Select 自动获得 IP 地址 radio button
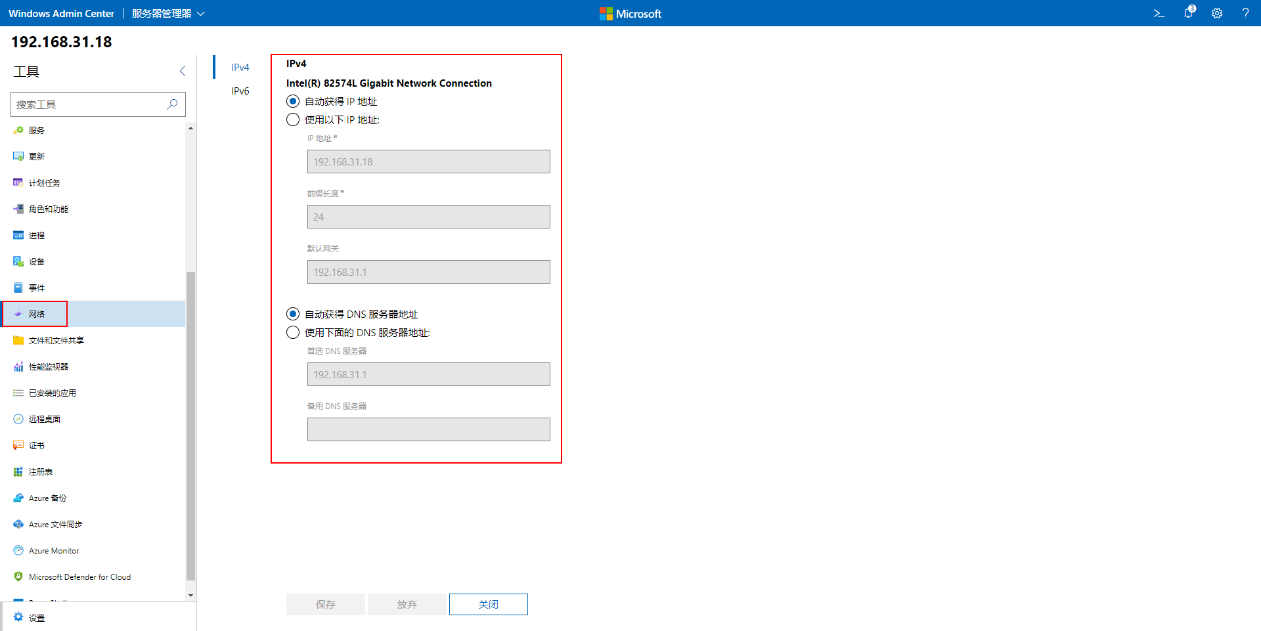 click(293, 101)
